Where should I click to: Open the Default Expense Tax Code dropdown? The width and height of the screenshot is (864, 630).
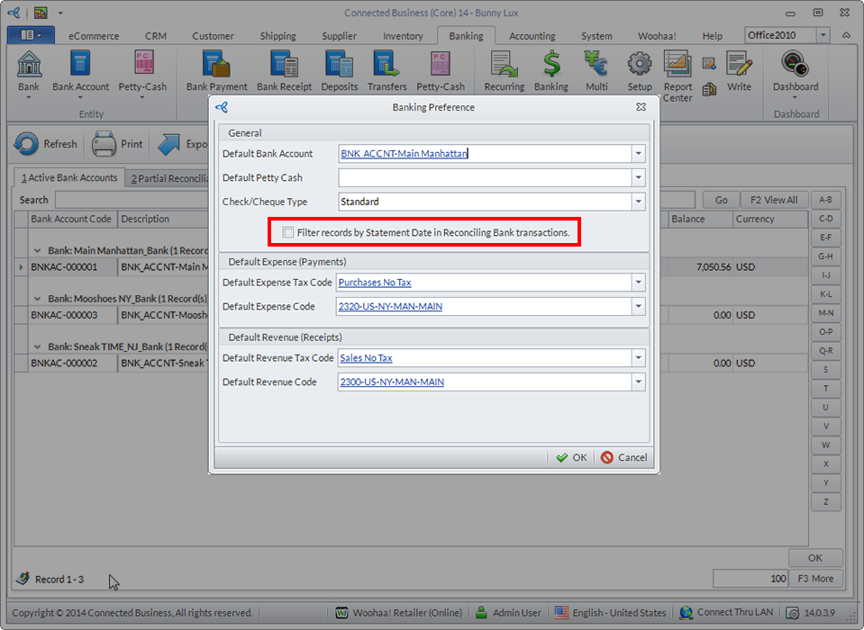pos(638,283)
